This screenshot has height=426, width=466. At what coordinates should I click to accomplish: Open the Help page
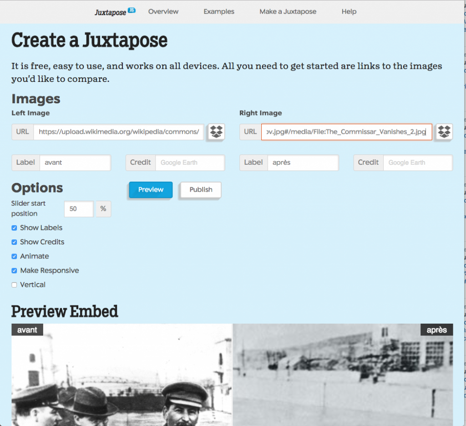click(349, 11)
